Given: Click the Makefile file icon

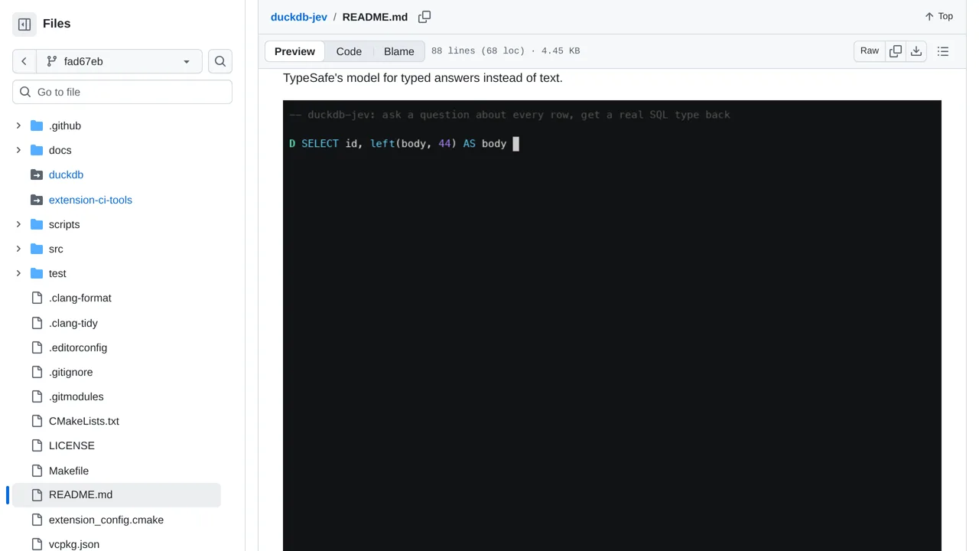Looking at the screenshot, I should pyautogui.click(x=37, y=471).
